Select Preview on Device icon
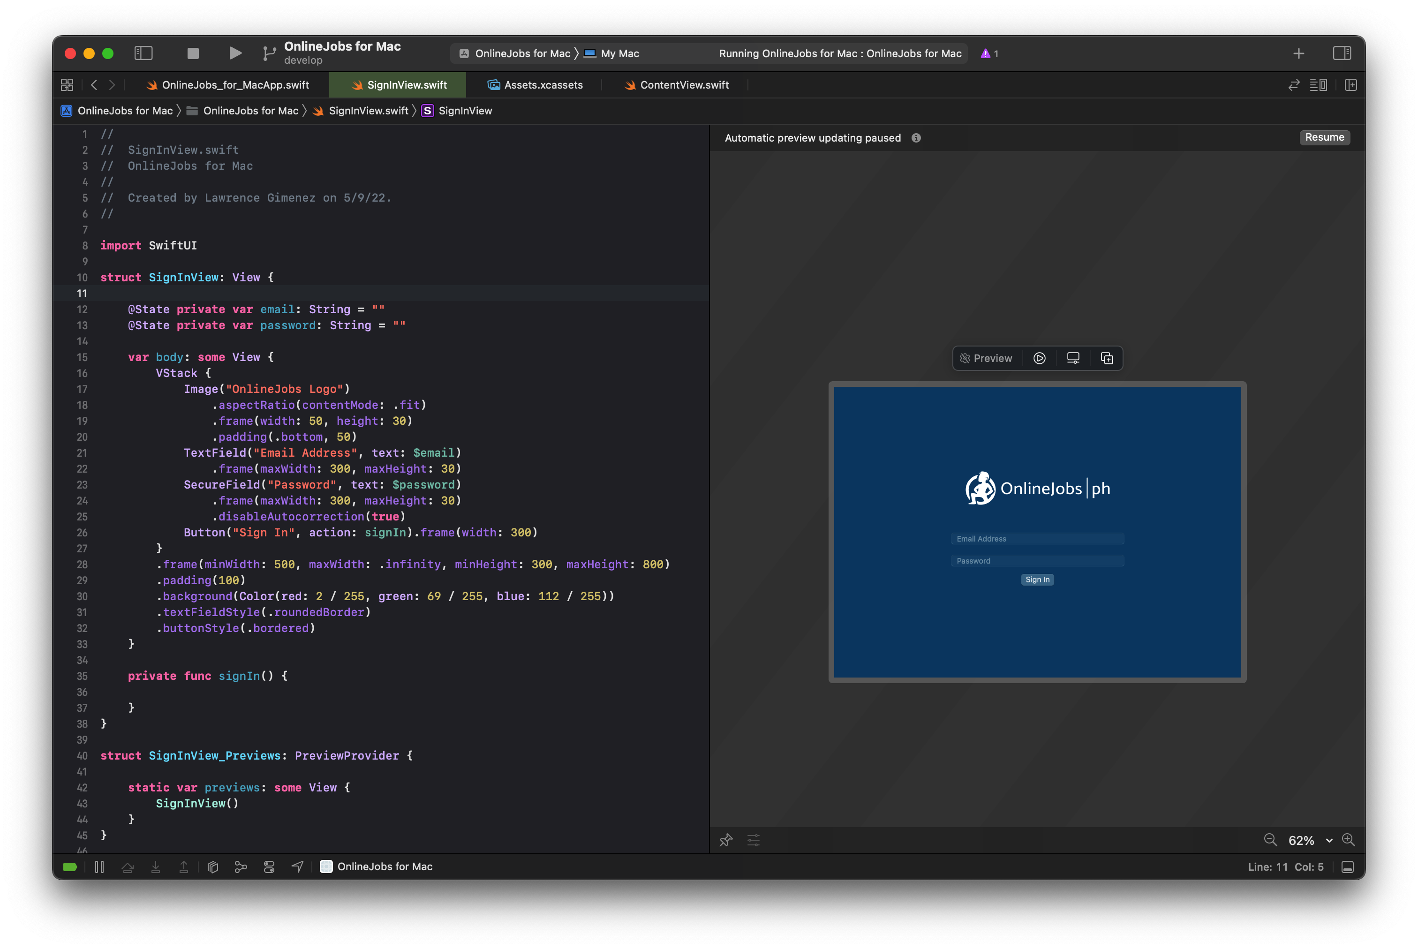Image resolution: width=1418 pixels, height=949 pixels. [1073, 358]
